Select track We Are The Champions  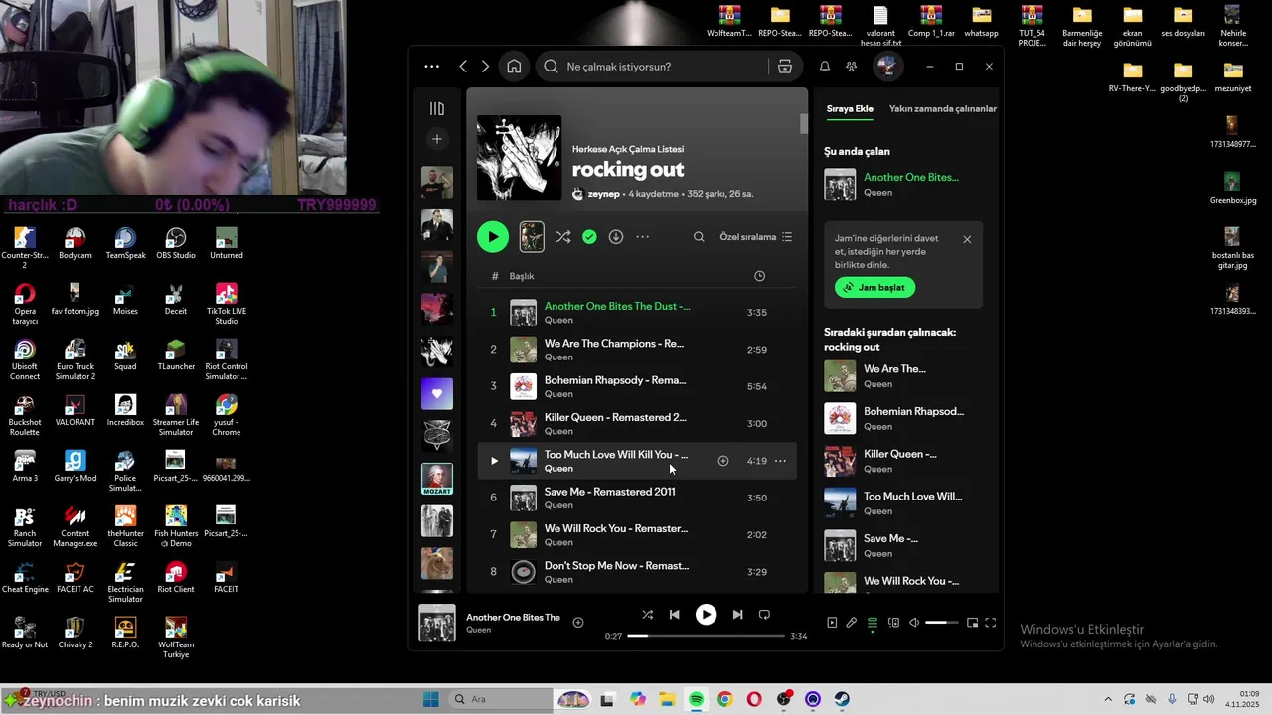(637, 350)
